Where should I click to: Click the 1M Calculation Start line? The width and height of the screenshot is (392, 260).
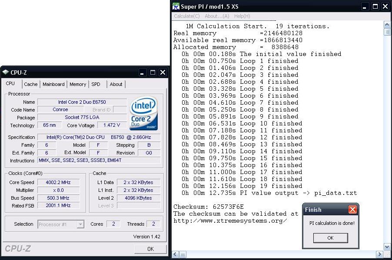[x=258, y=26]
